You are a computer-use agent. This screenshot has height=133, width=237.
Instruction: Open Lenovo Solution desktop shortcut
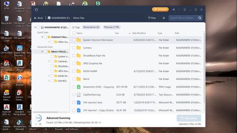pos(20,95)
